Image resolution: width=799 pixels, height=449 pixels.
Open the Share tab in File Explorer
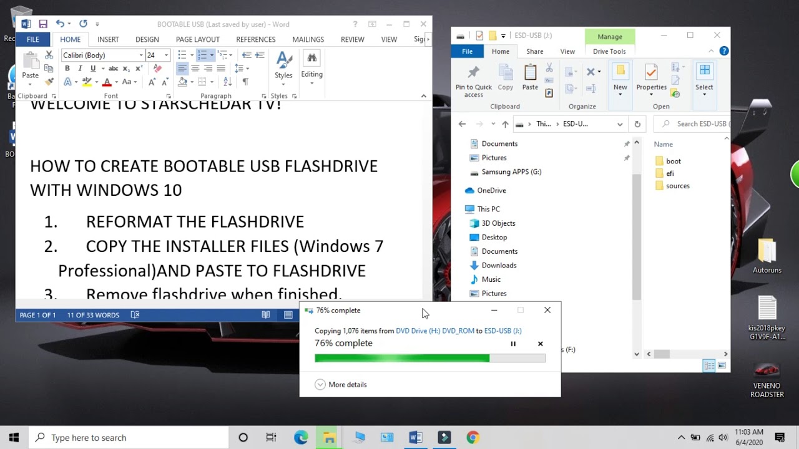coord(534,51)
